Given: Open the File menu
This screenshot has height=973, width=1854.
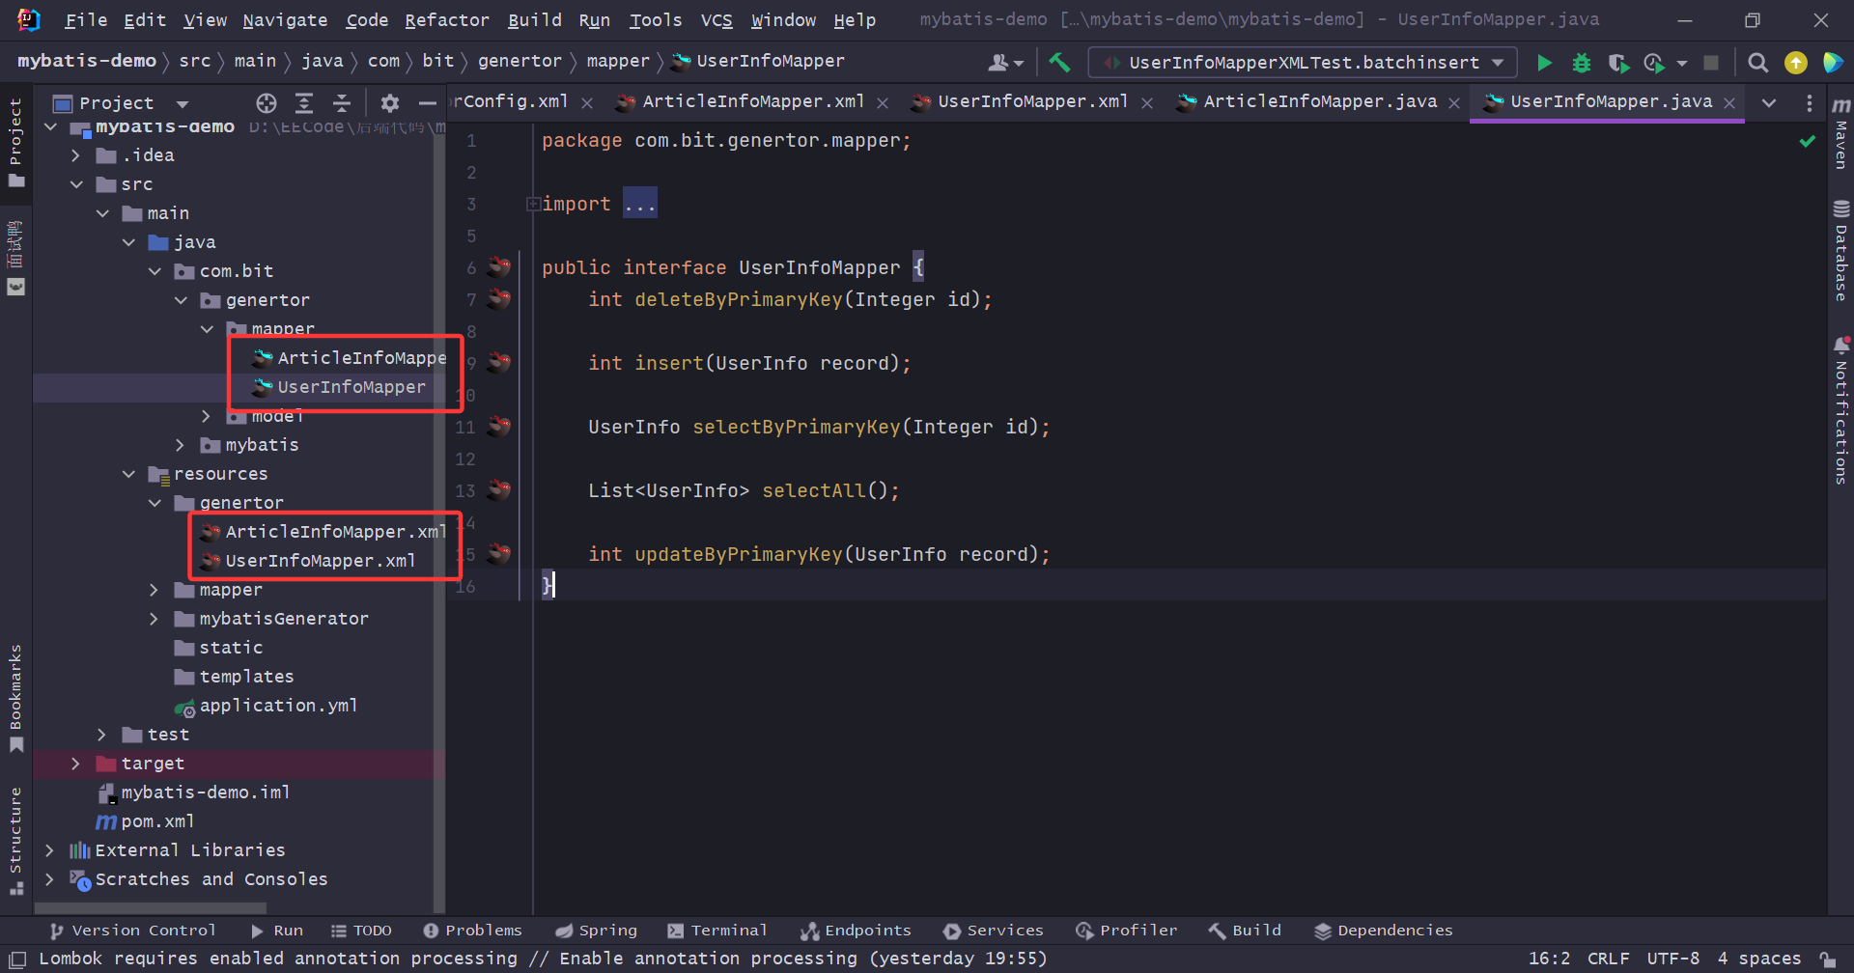Looking at the screenshot, I should 86,20.
